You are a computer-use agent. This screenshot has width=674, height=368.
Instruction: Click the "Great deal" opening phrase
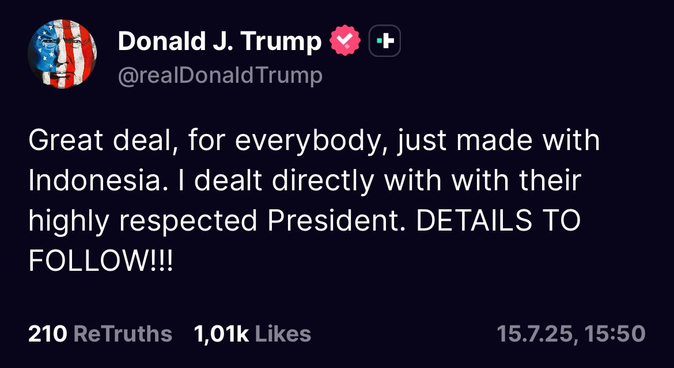(99, 141)
